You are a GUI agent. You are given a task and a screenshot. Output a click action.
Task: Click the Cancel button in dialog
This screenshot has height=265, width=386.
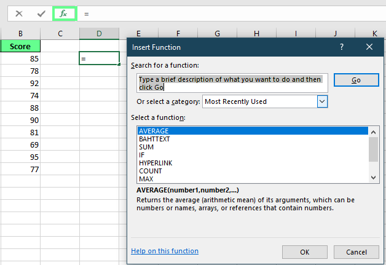(356, 252)
